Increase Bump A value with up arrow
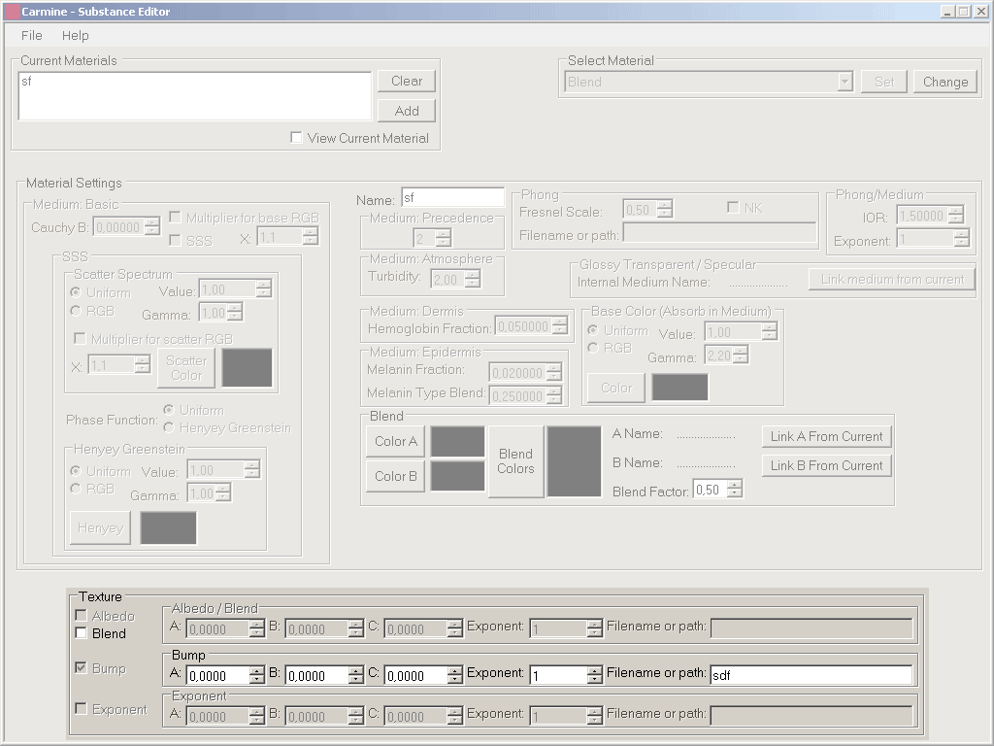Image resolution: width=994 pixels, height=746 pixels. [256, 670]
